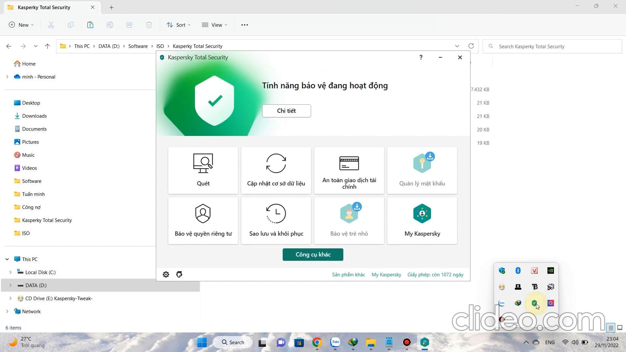
Task: Open Sao lưu và khôi phục (Backup & Restore) icon
Action: (276, 220)
